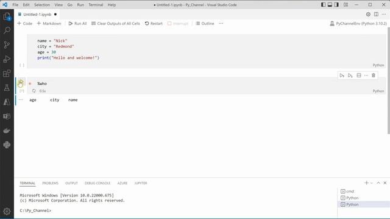Screen dimensions: 390x219
Task: Open the Manage gear at bottom left
Action: point(7,211)
